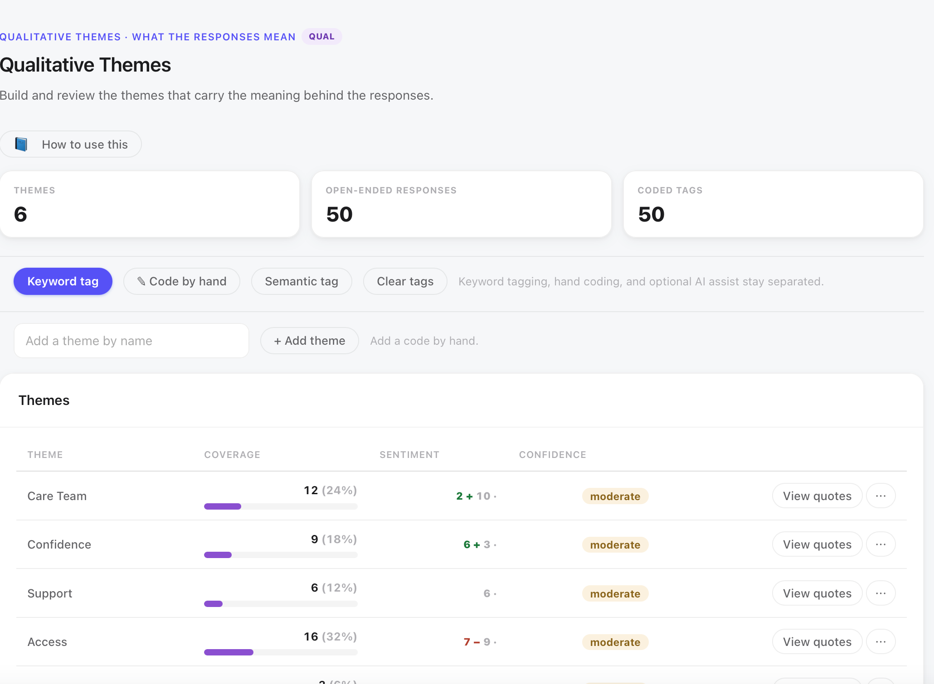Viewport: 934px width, 684px height.
Task: Click the 6 (12%) coverage value
Action: click(334, 588)
